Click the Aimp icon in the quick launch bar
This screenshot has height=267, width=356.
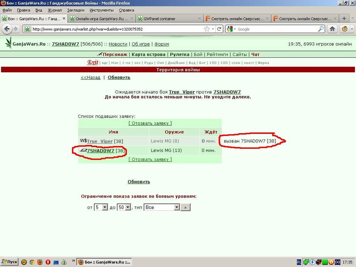pos(24,262)
